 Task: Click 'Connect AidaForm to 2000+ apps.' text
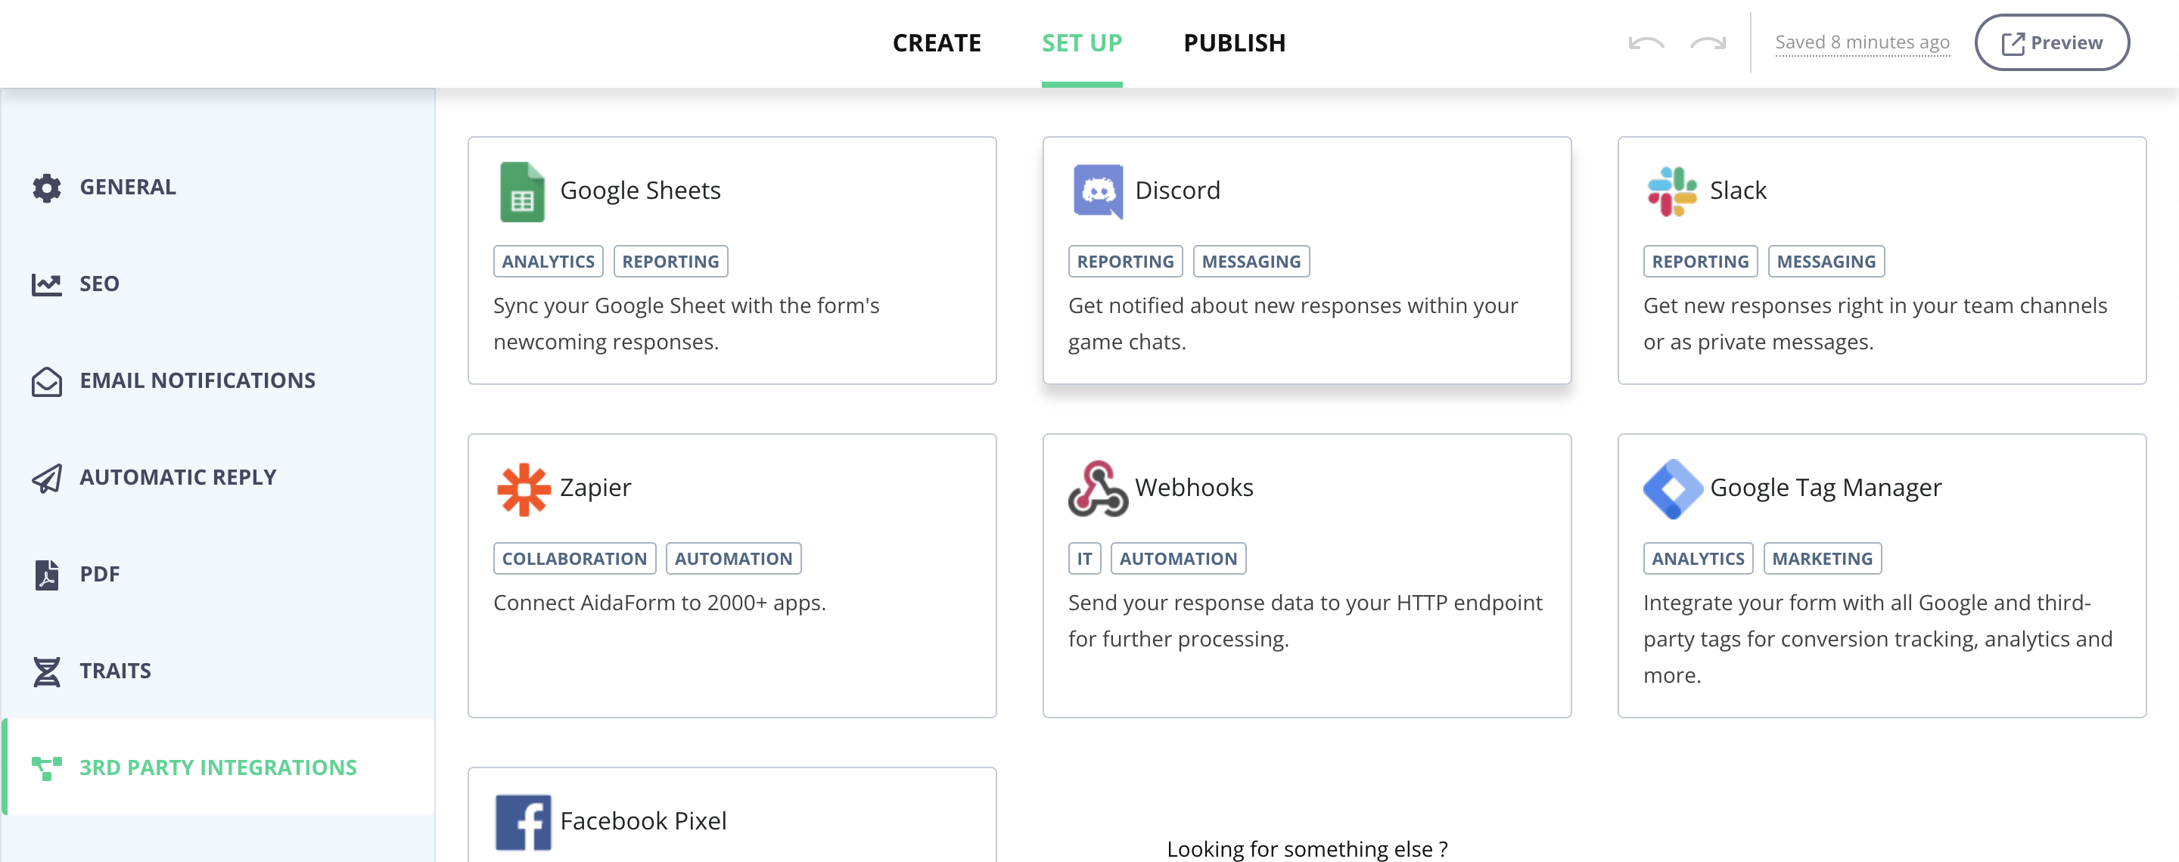[x=659, y=603]
